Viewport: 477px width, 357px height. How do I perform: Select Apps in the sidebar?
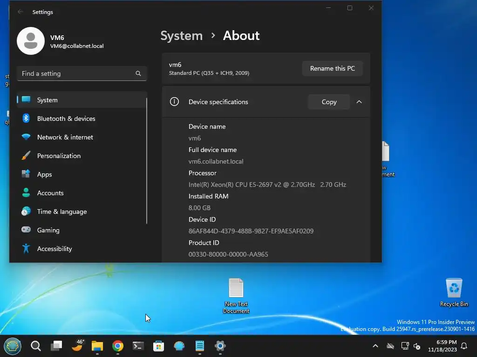pyautogui.click(x=82, y=174)
